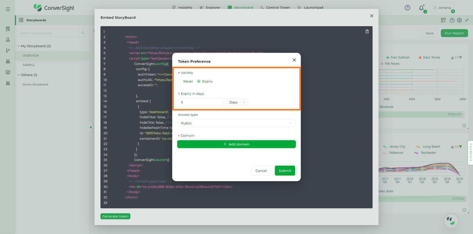This screenshot has width=473, height=234.
Task: Open the Days unit dropdown
Action: pos(235,102)
